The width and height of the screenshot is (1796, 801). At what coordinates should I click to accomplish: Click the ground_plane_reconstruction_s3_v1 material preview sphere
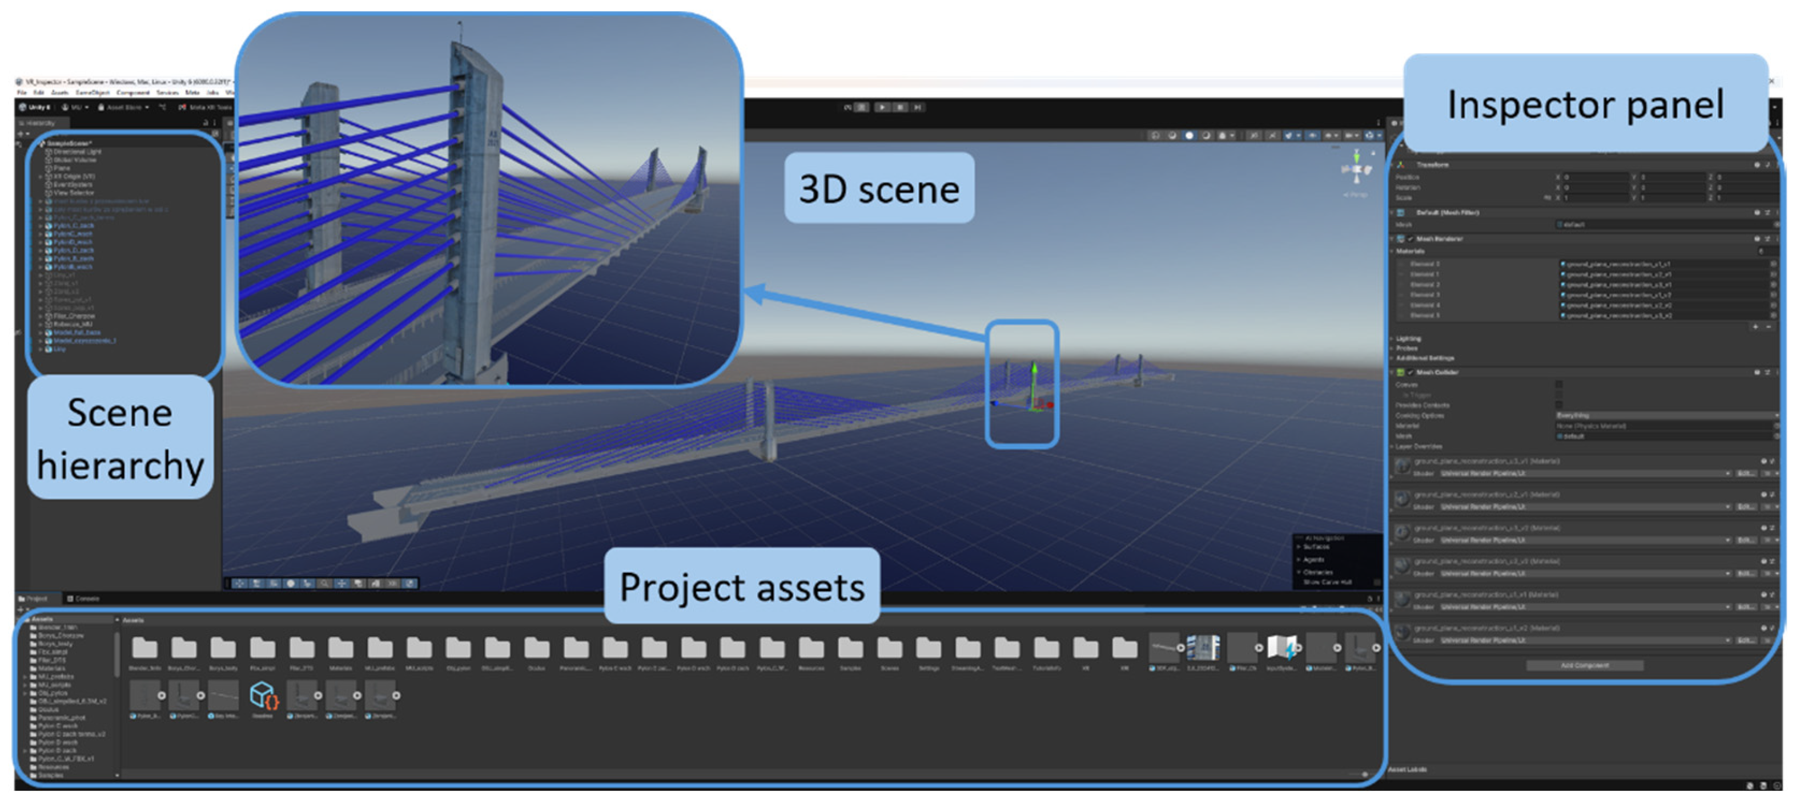coord(1402,466)
